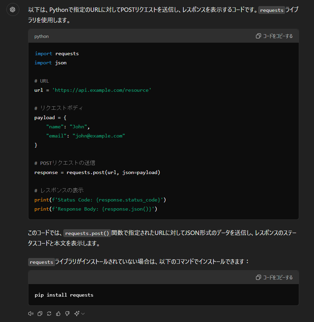The image size is (314, 322).
Task: Click the 'requests' code tag in first sentence
Action: click(x=272, y=10)
